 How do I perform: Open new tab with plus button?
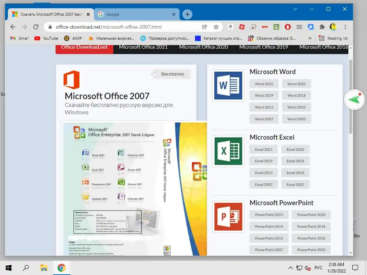[187, 14]
